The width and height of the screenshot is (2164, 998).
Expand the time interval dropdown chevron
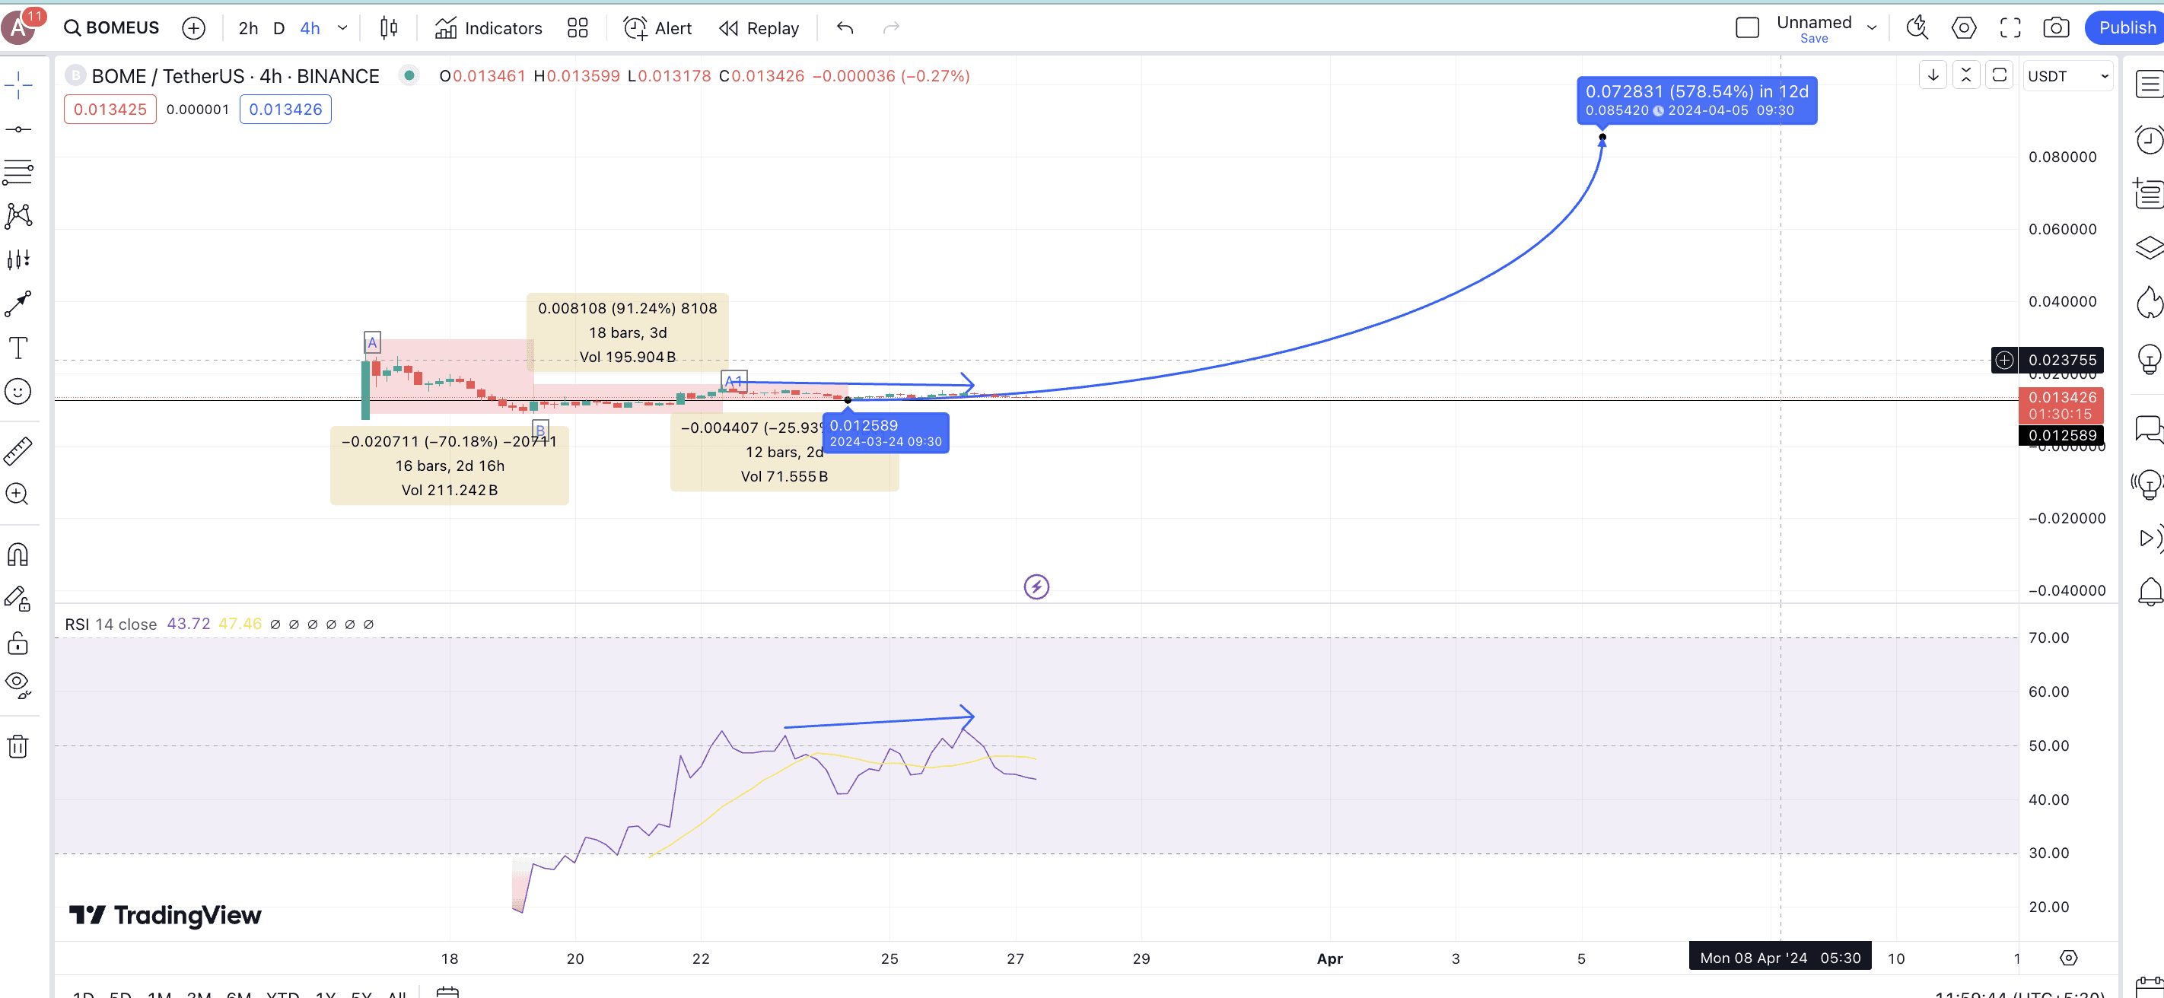[342, 29]
